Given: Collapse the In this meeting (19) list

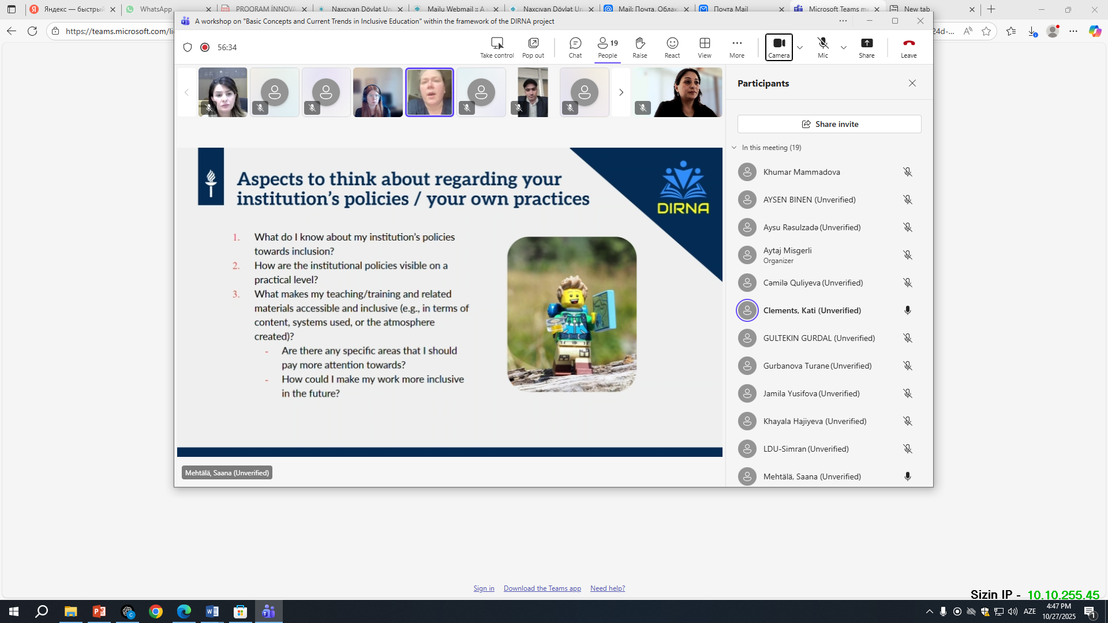Looking at the screenshot, I should tap(734, 148).
